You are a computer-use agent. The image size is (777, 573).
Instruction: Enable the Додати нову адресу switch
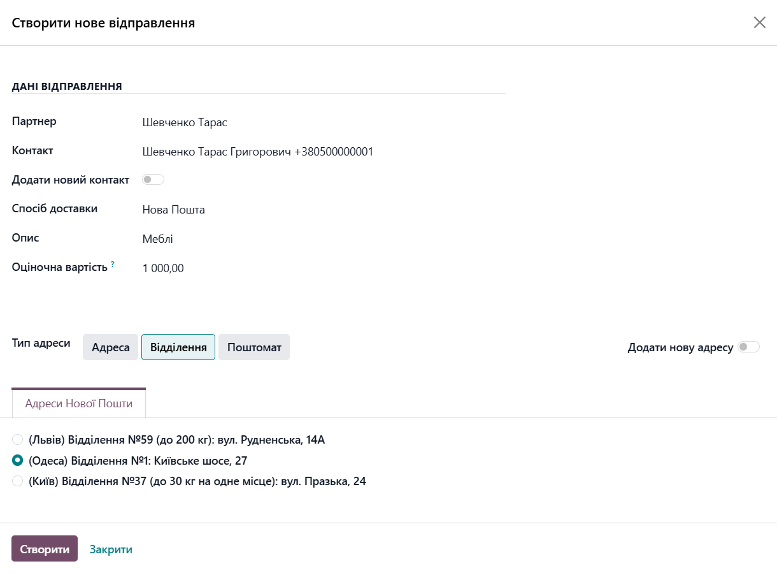[749, 347]
